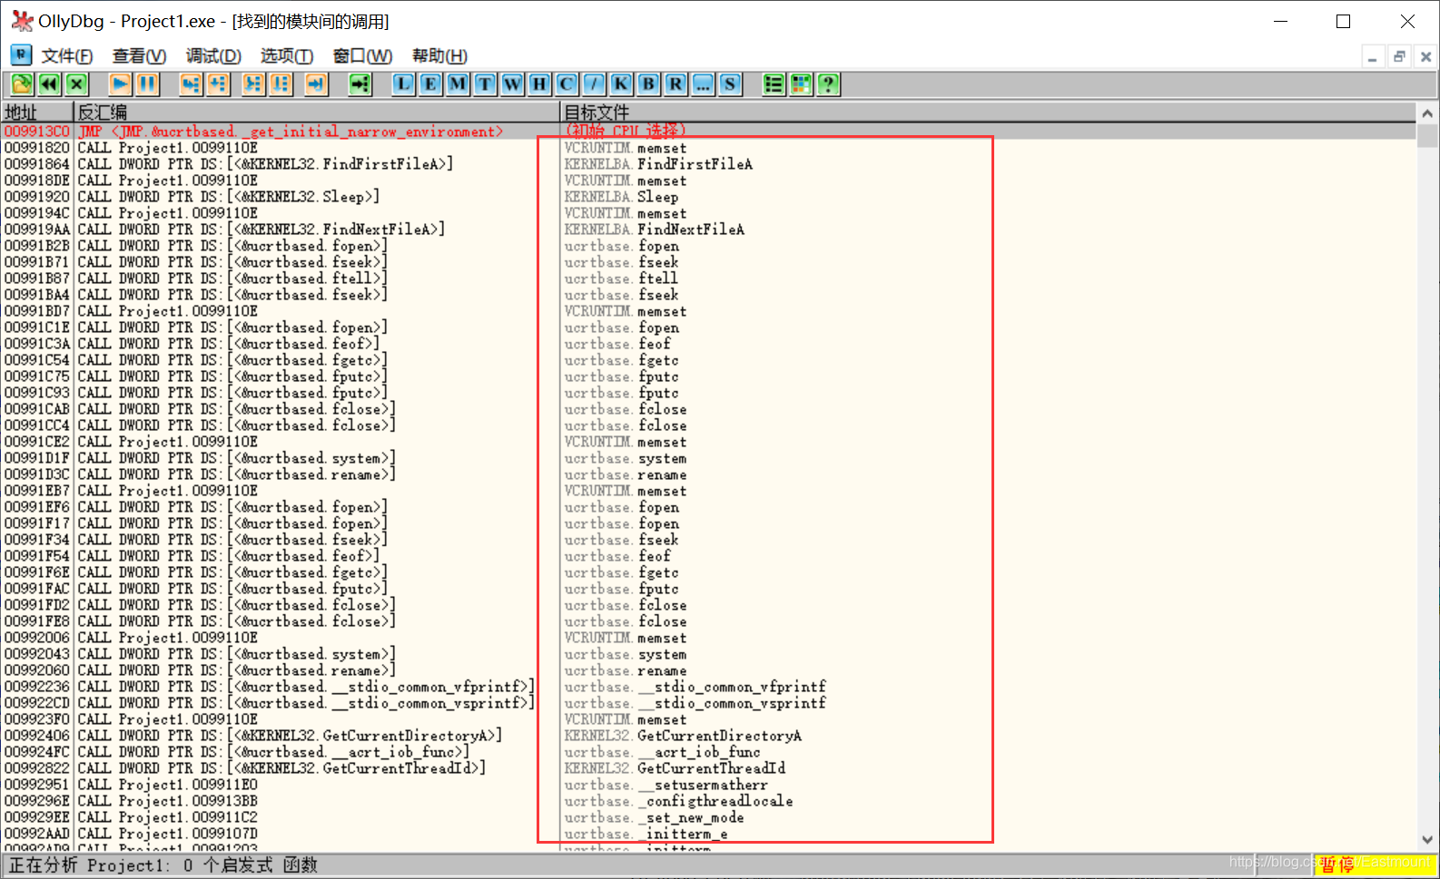
Task: Open Patches window with slash button
Action: pos(594,84)
